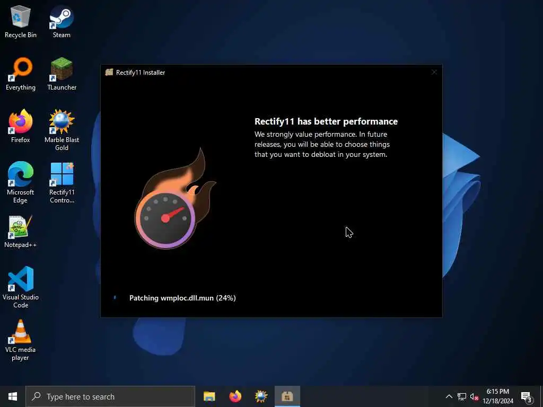
Task: Select the Marble Blast Gold icon
Action: [62, 130]
